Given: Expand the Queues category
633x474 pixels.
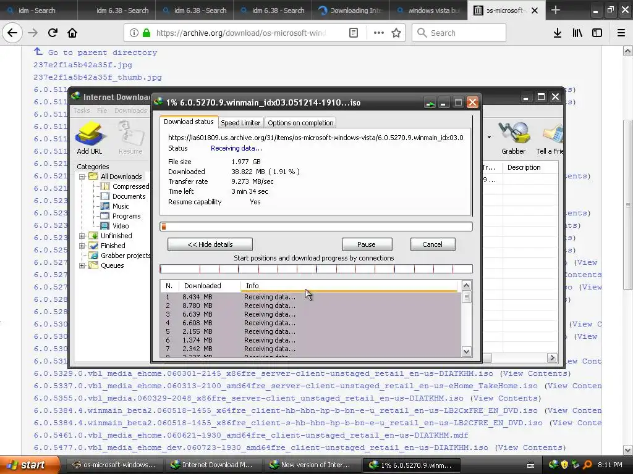Looking at the screenshot, I should [x=82, y=265].
